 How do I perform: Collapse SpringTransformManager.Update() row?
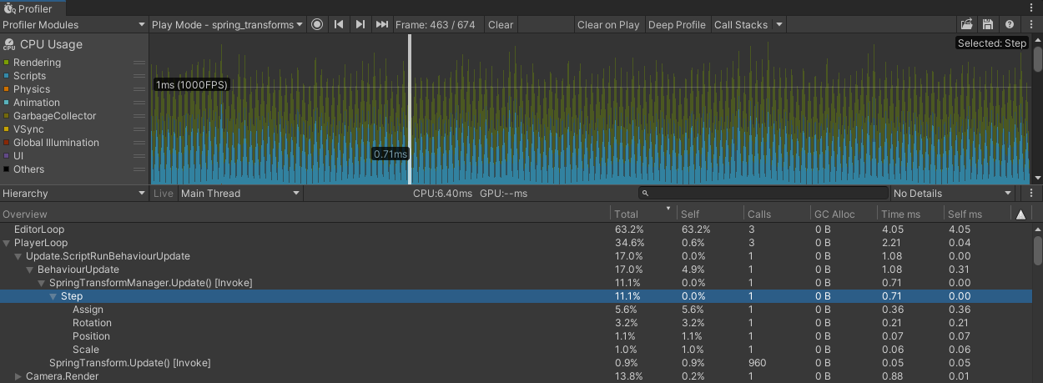coord(42,283)
